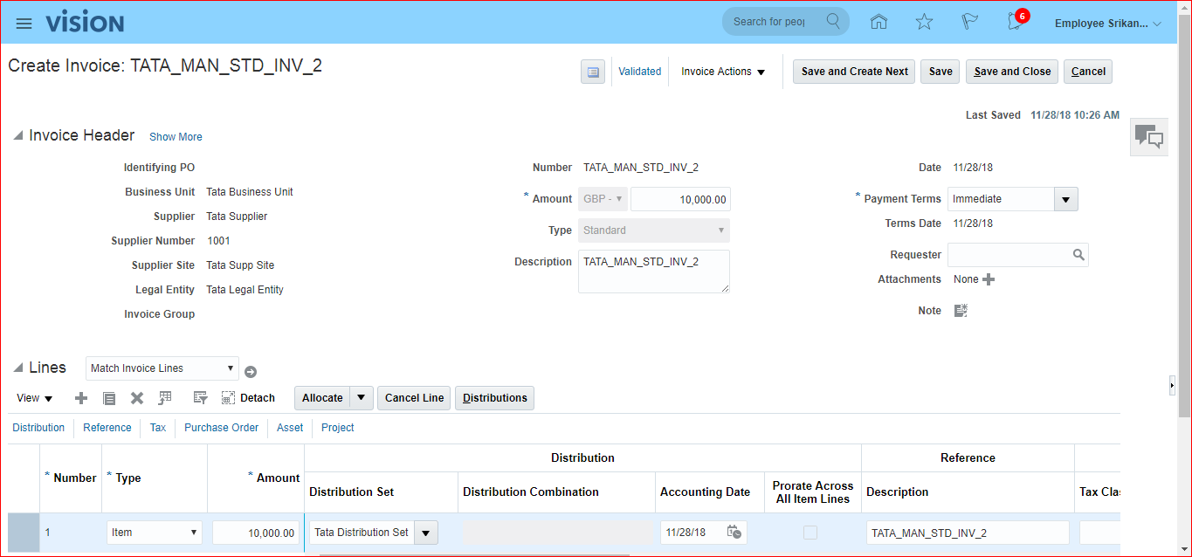Open the Invoice Actions menu
The image size is (1192, 557).
click(723, 72)
